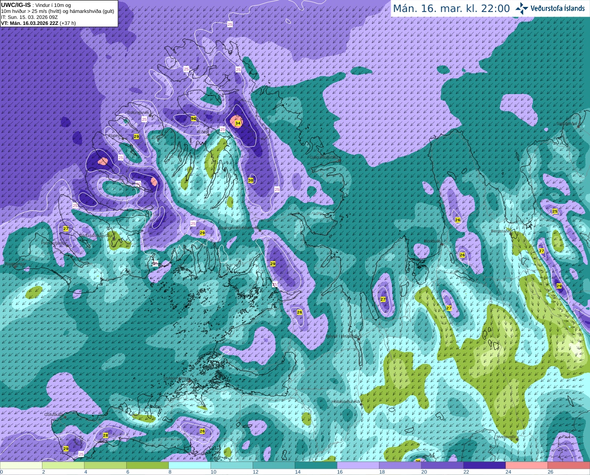Click the white 30 gust contour label
The image size is (590, 475).
point(138,184)
